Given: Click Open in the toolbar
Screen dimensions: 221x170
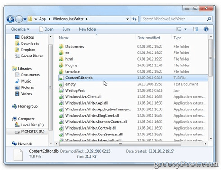Looking at the screenshot, I should [x=46, y=29].
